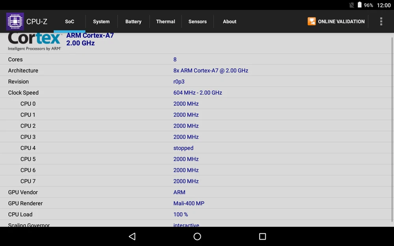Tap the battery icon in status bar

pos(359,5)
